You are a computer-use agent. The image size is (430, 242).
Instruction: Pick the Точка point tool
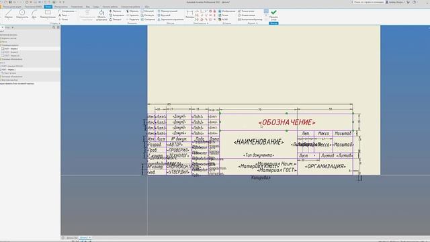click(x=63, y=19)
